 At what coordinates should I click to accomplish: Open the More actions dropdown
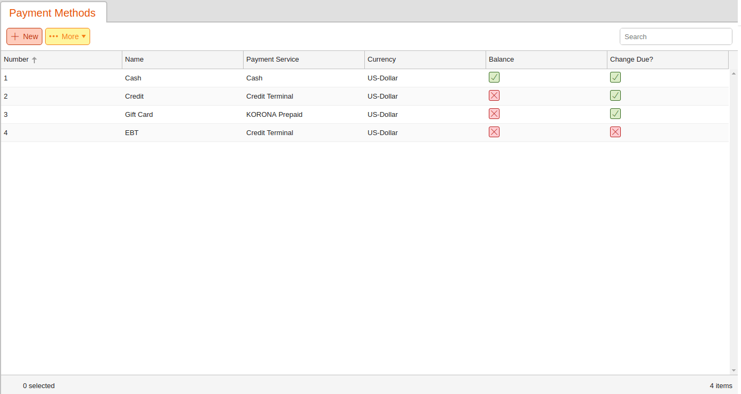pyautogui.click(x=68, y=36)
